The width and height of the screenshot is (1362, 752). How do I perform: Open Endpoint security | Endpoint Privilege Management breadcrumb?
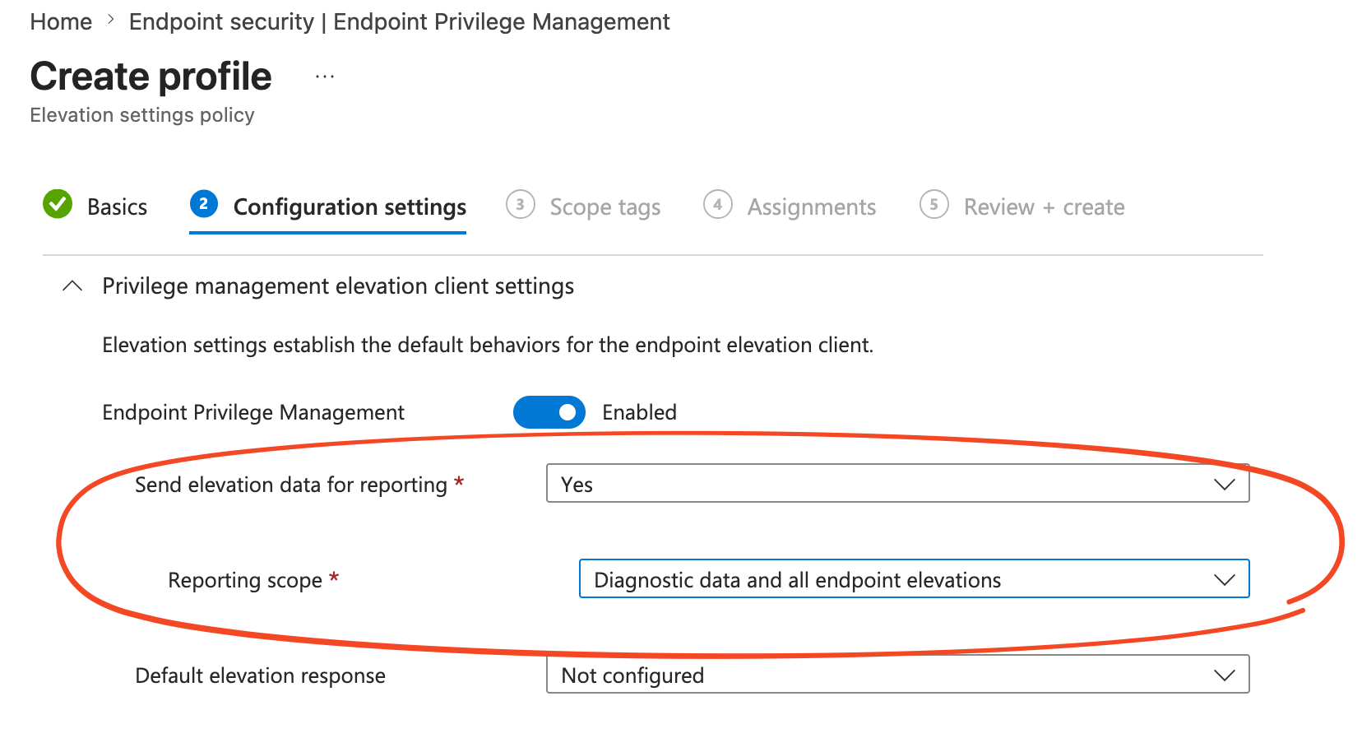pyautogui.click(x=400, y=22)
